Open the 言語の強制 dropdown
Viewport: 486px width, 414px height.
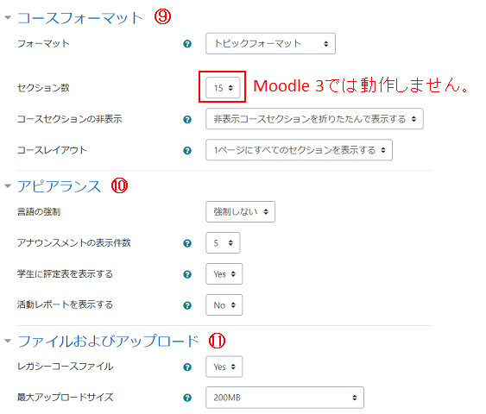[240, 212]
